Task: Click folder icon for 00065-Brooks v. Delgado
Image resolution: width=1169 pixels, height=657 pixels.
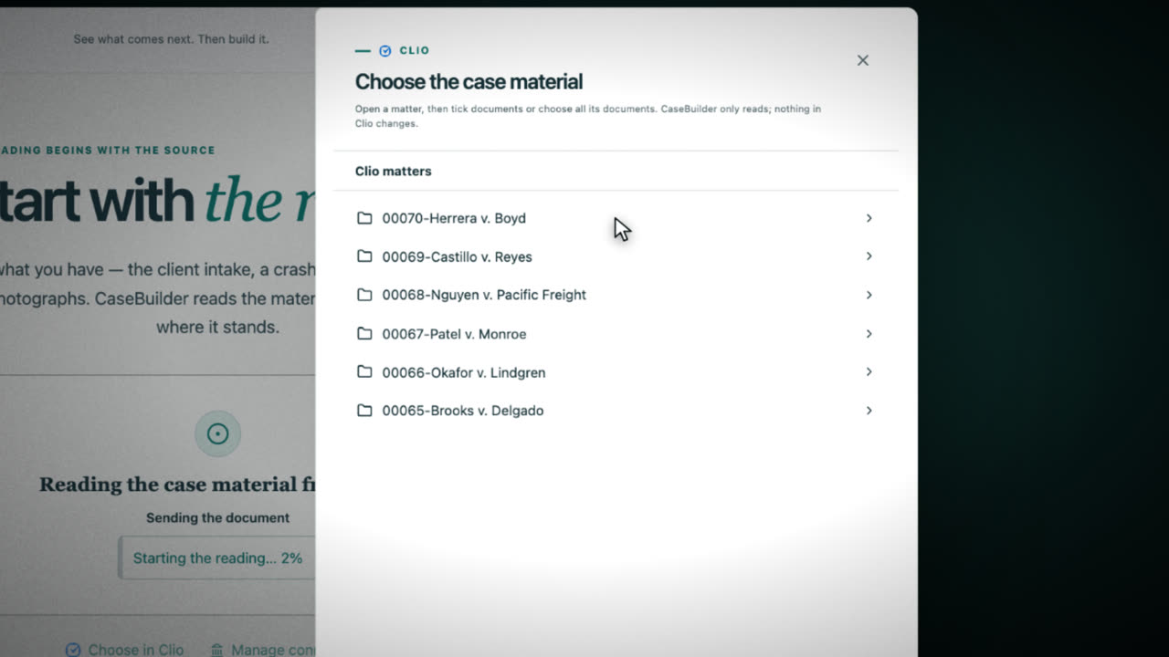Action: 364,411
